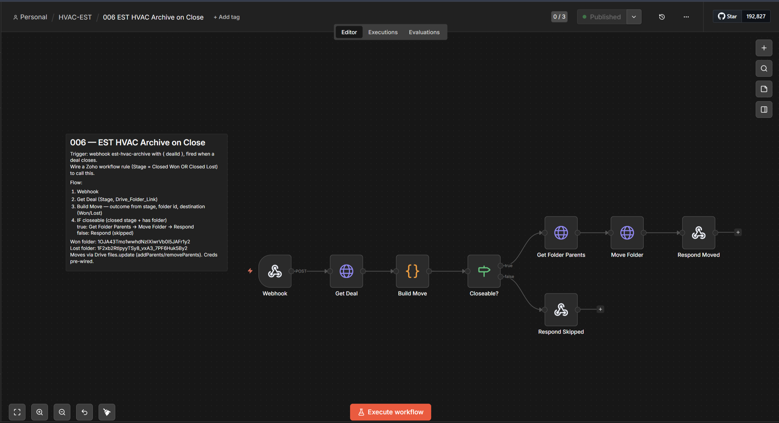Click the HVAC-EST breadcrumb folder

75,17
